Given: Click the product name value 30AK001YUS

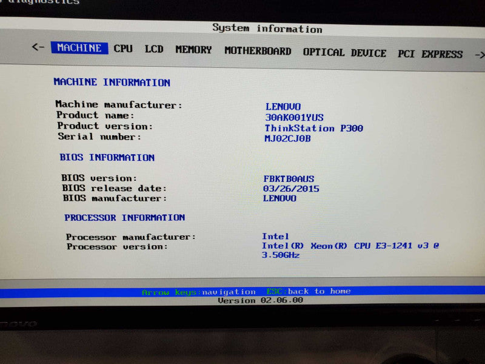Looking at the screenshot, I should click(295, 117).
